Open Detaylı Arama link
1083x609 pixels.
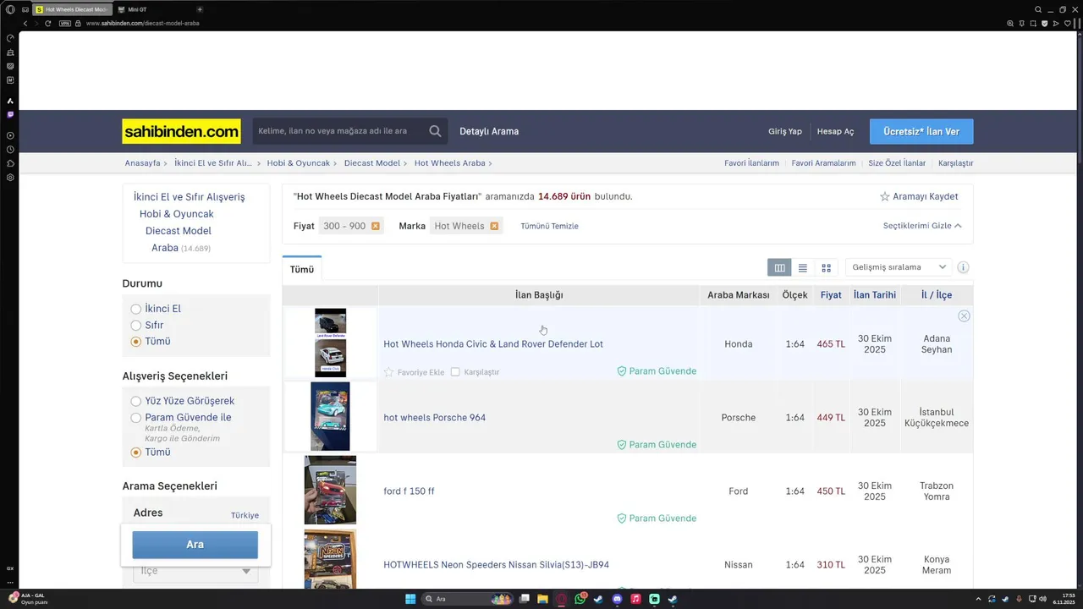pos(489,131)
